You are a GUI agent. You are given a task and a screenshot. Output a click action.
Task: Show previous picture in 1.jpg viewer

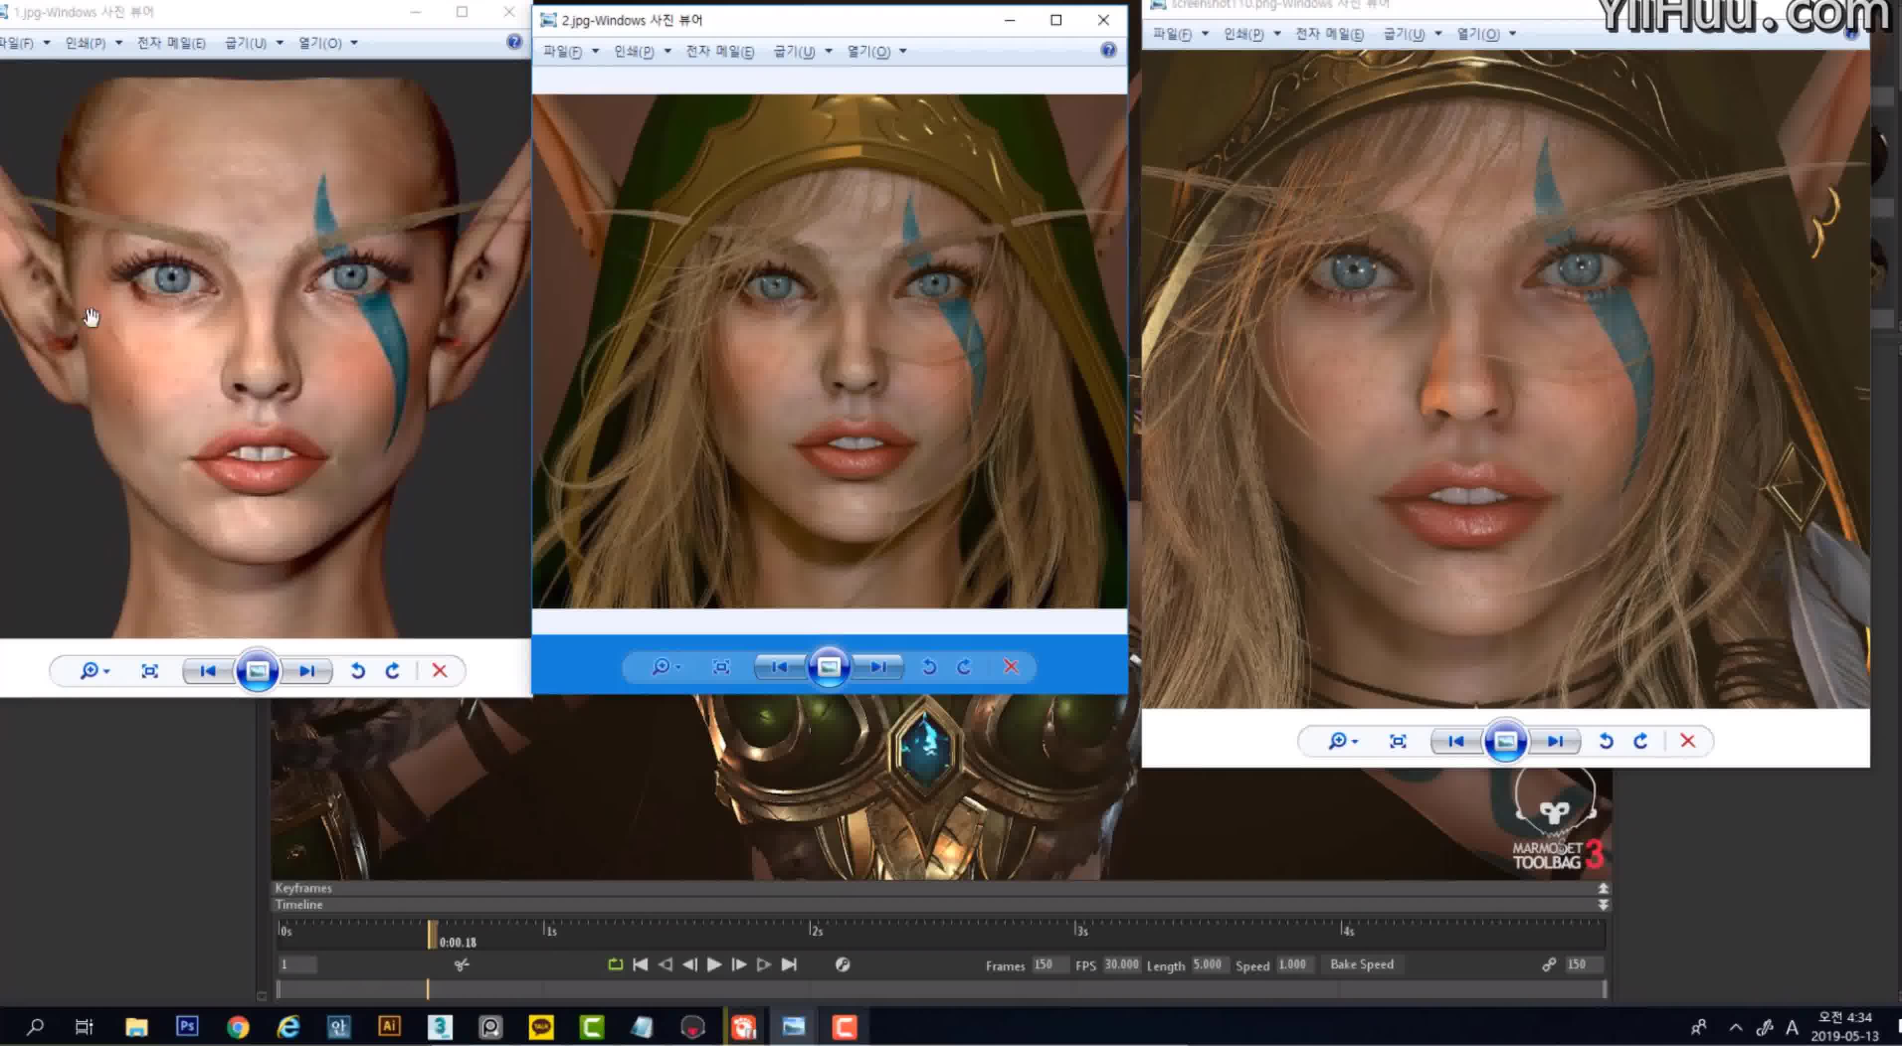tap(208, 670)
